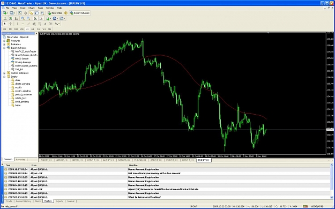Zoom out of the chart with magnifier minus

(x=28, y=18)
